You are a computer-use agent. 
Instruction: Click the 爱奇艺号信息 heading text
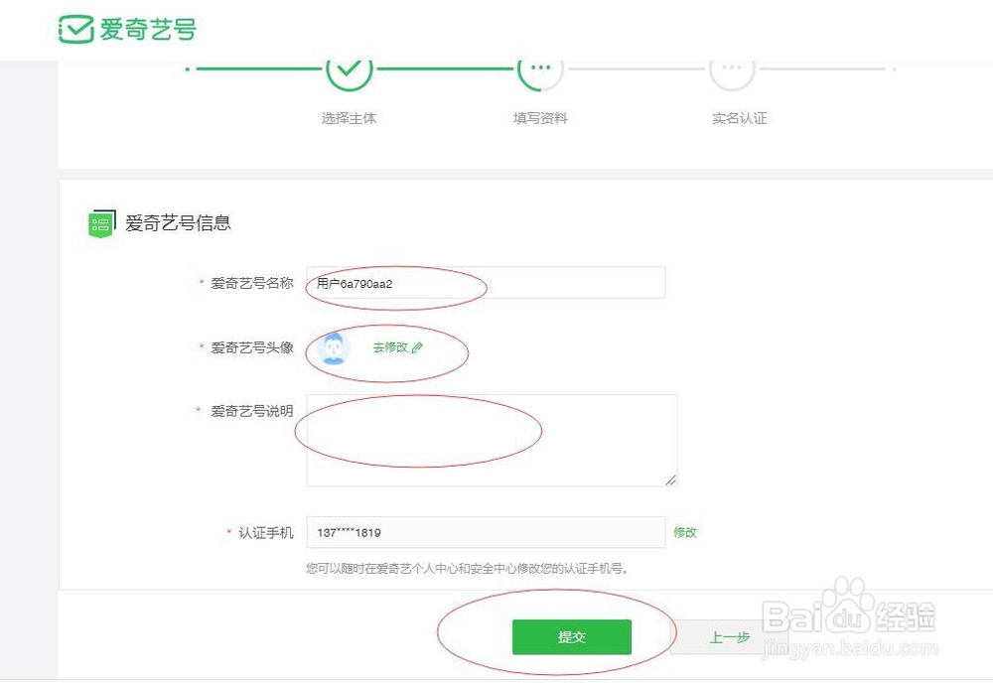(x=178, y=223)
